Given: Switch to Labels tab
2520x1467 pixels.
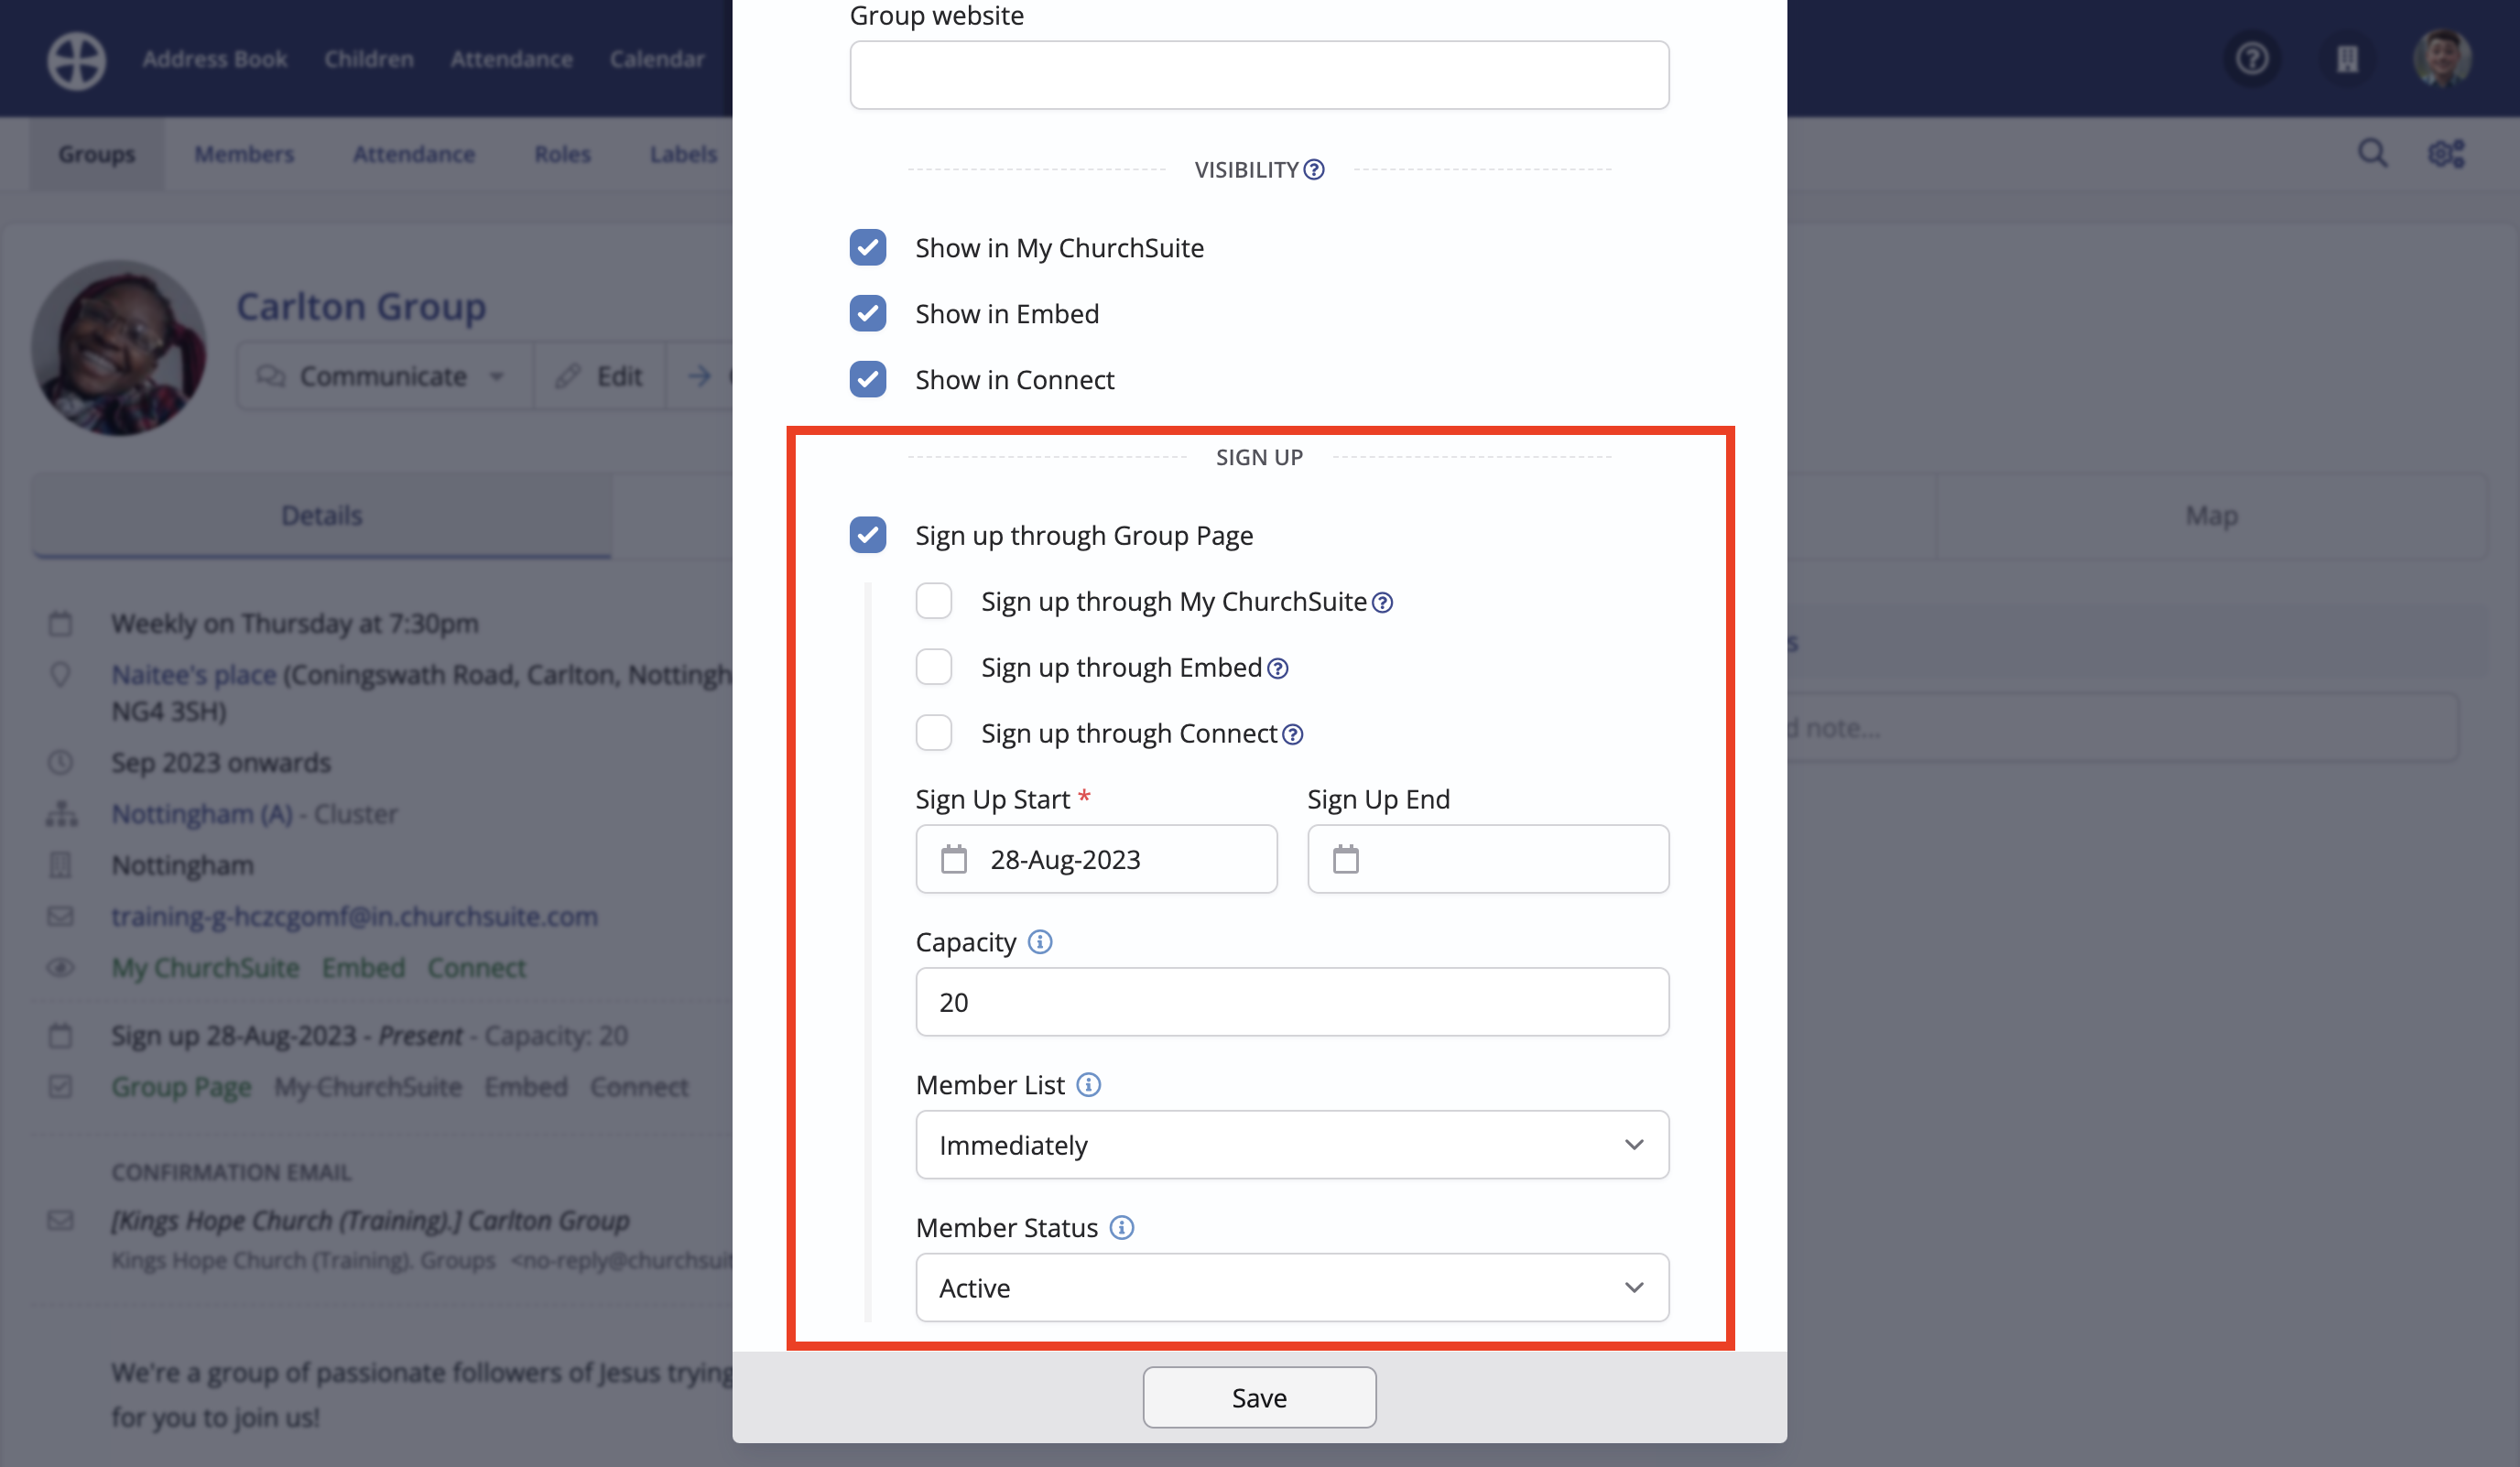Looking at the screenshot, I should [683, 154].
